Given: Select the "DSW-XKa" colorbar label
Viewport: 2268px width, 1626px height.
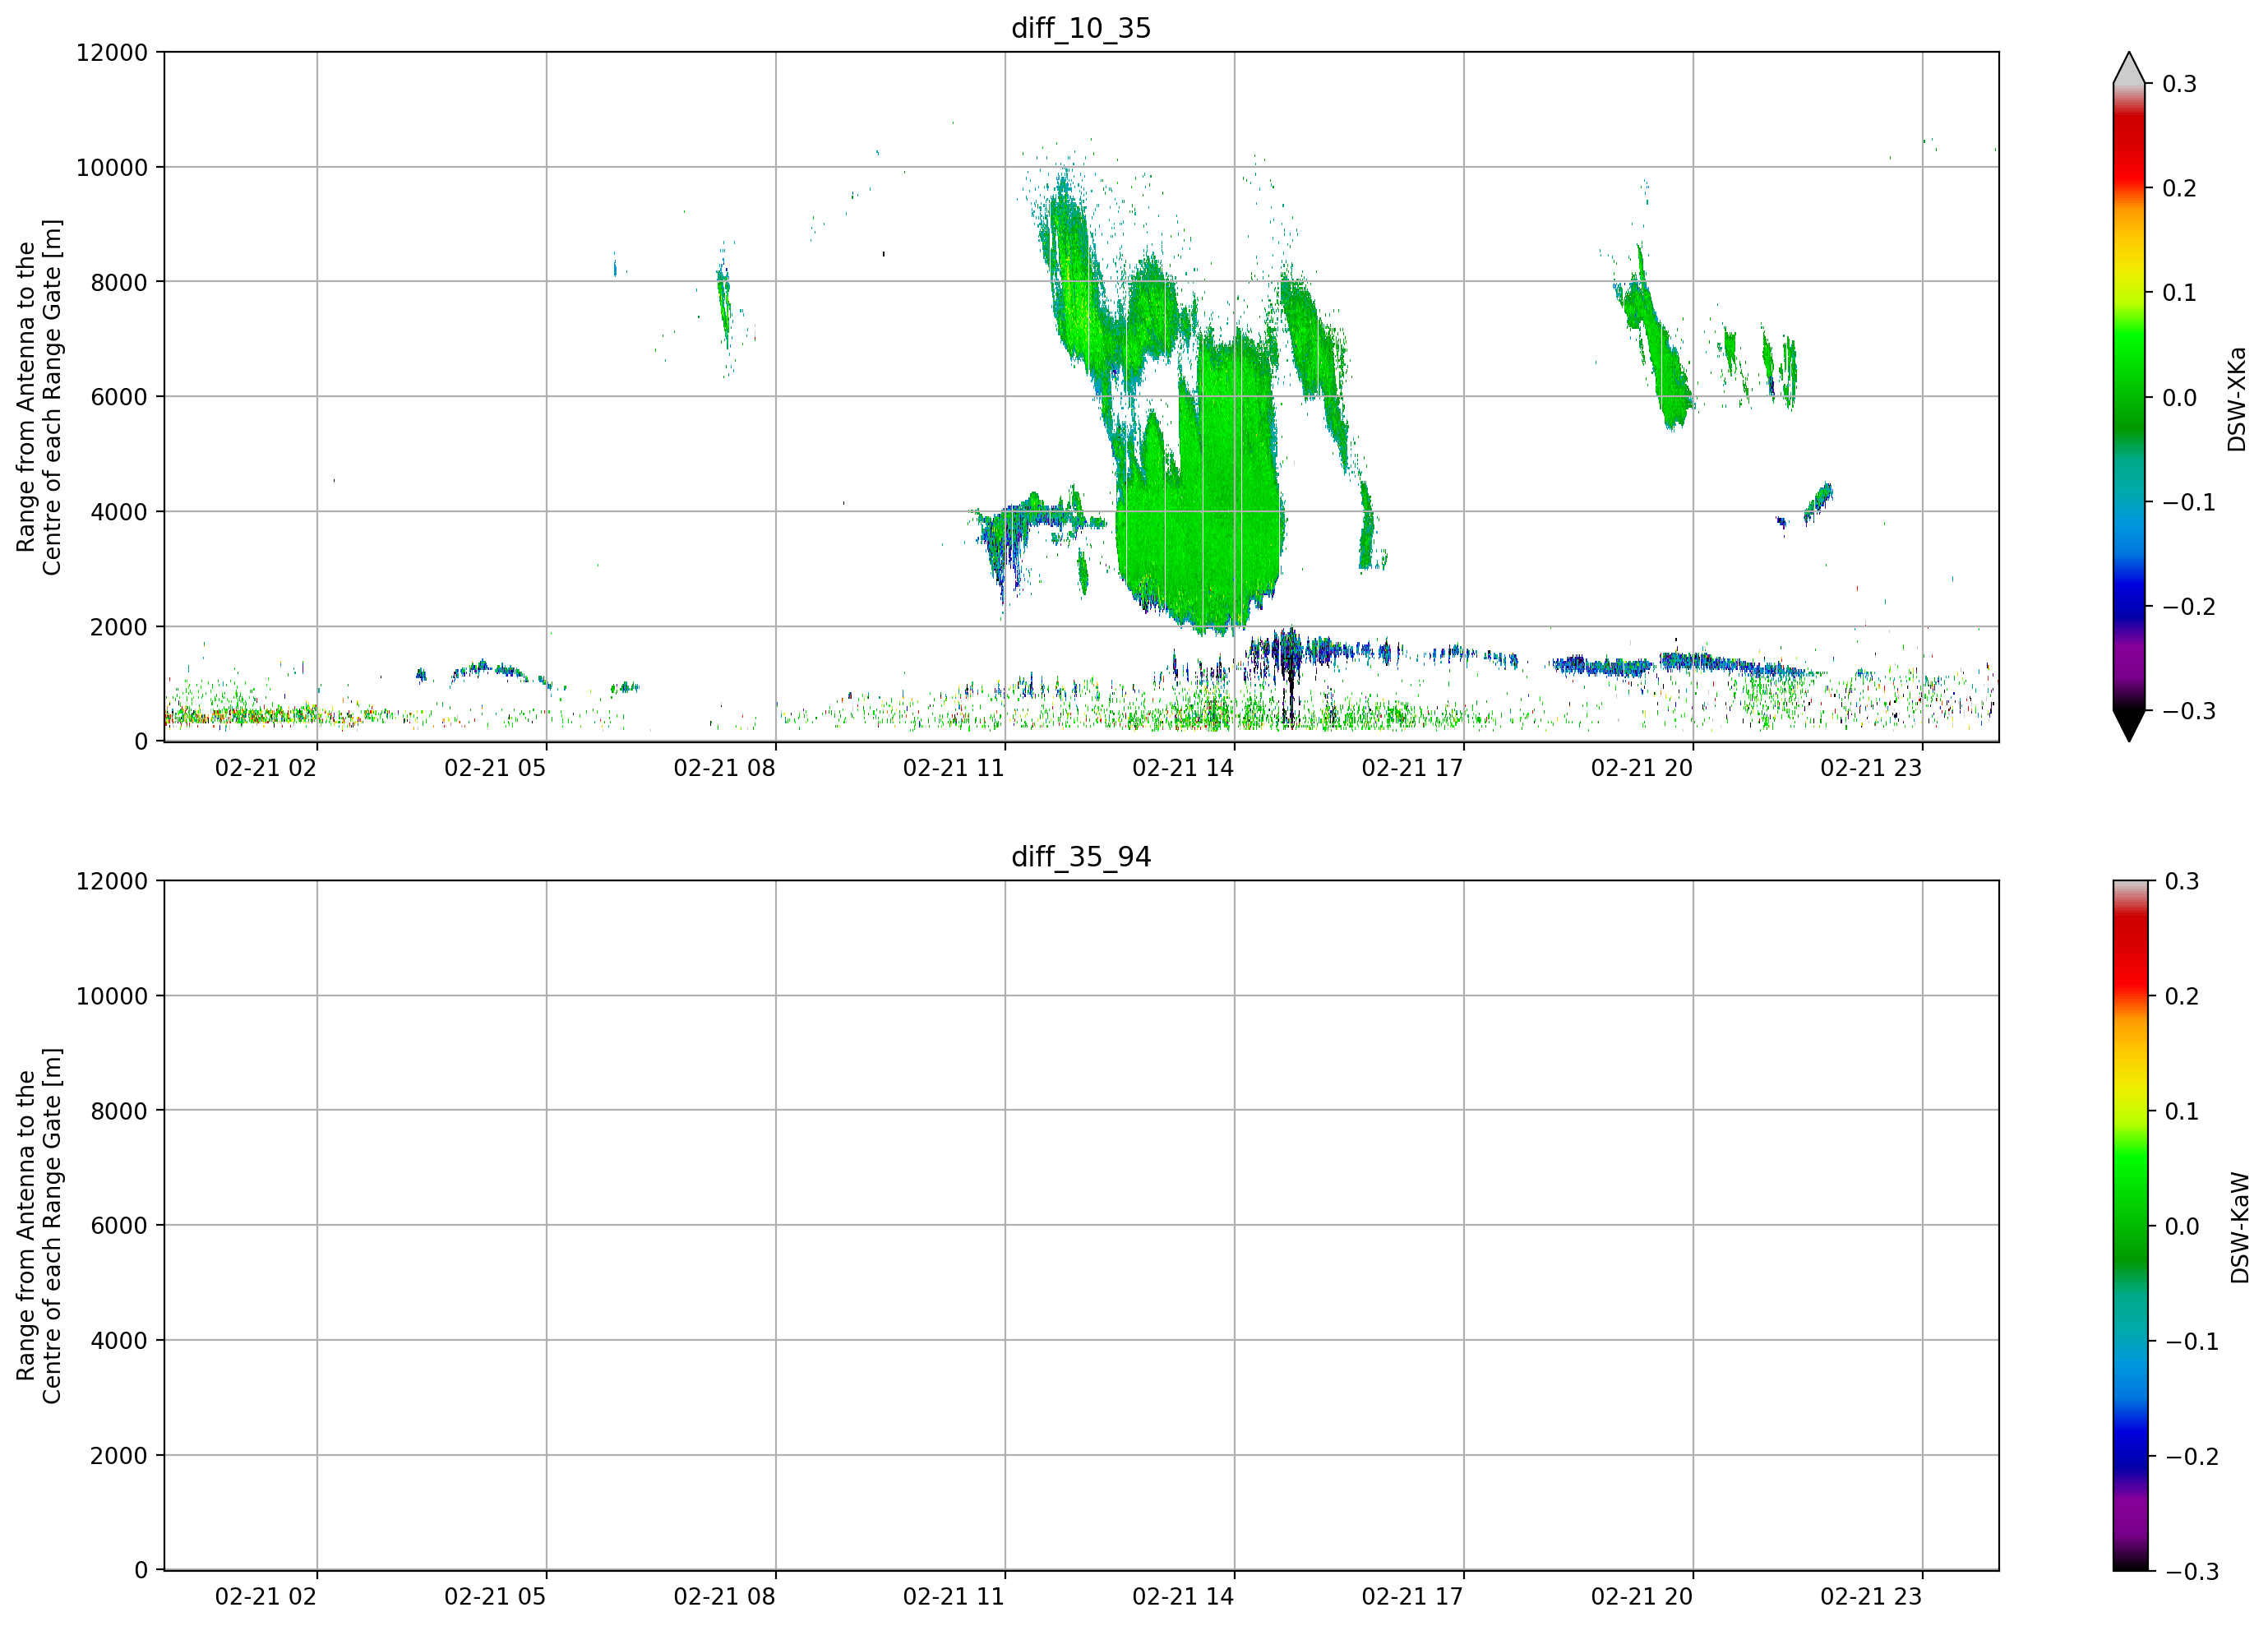Looking at the screenshot, I should coord(2236,399).
